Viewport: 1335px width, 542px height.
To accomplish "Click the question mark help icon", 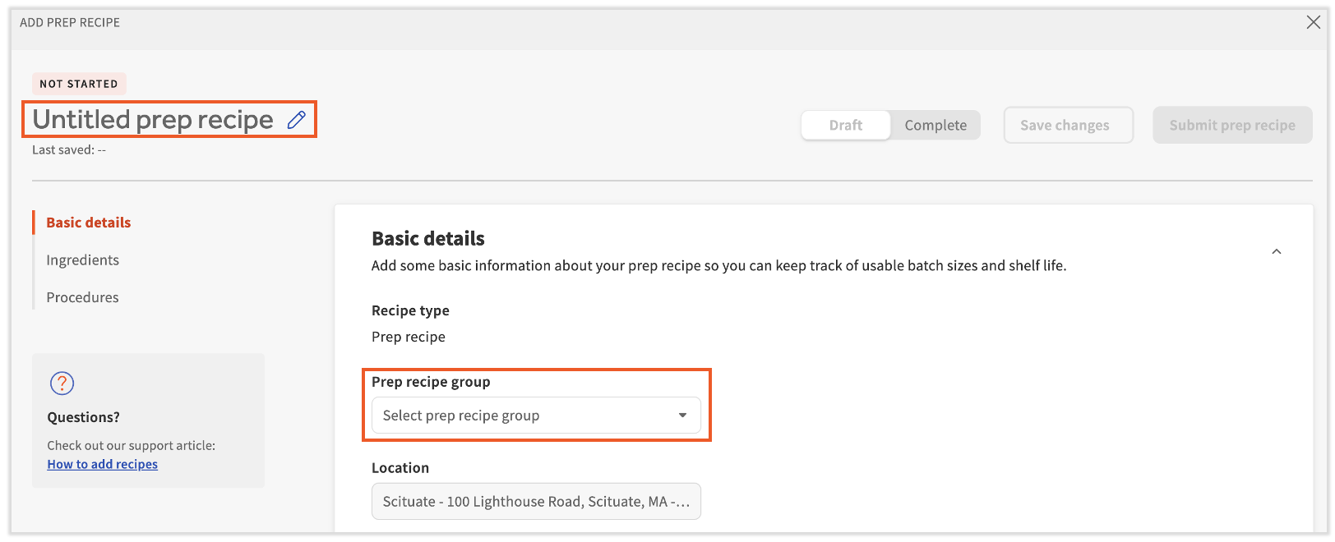I will [62, 384].
